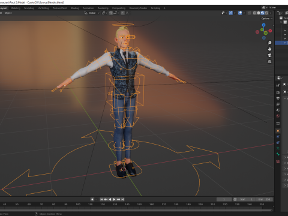The height and width of the screenshot is (216, 288).
Task: Open the gizmo options dropdown arrow
Action: click(235, 13)
